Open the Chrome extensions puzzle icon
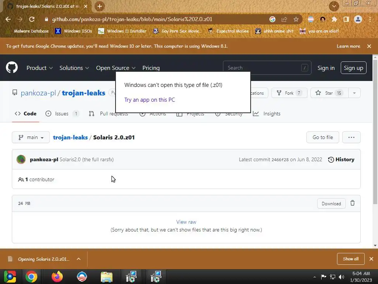Viewport: 378px width, 284px height. tap(334, 19)
